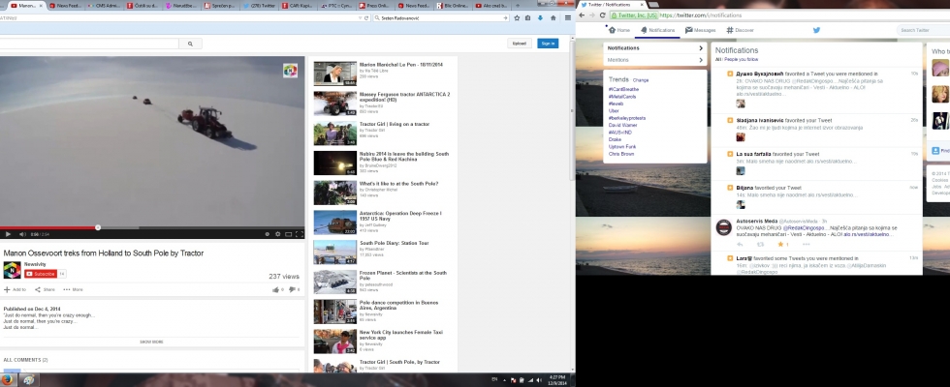Expand description with SHOW MORE
The image size is (950, 387).
click(151, 342)
